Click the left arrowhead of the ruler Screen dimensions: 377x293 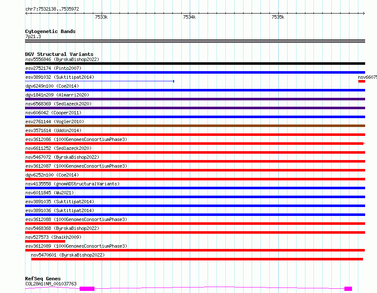pyautogui.click(x=26, y=13)
